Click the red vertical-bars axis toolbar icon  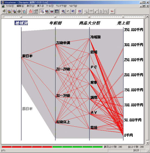(30, 11)
